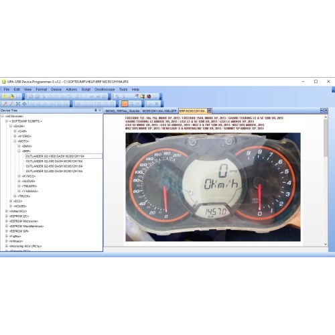335x335 pixels.
Task: Open the Oscilloscope menu
Action: click(105, 89)
